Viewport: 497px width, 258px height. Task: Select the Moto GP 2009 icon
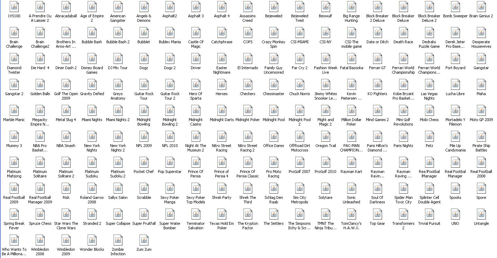[481, 111]
